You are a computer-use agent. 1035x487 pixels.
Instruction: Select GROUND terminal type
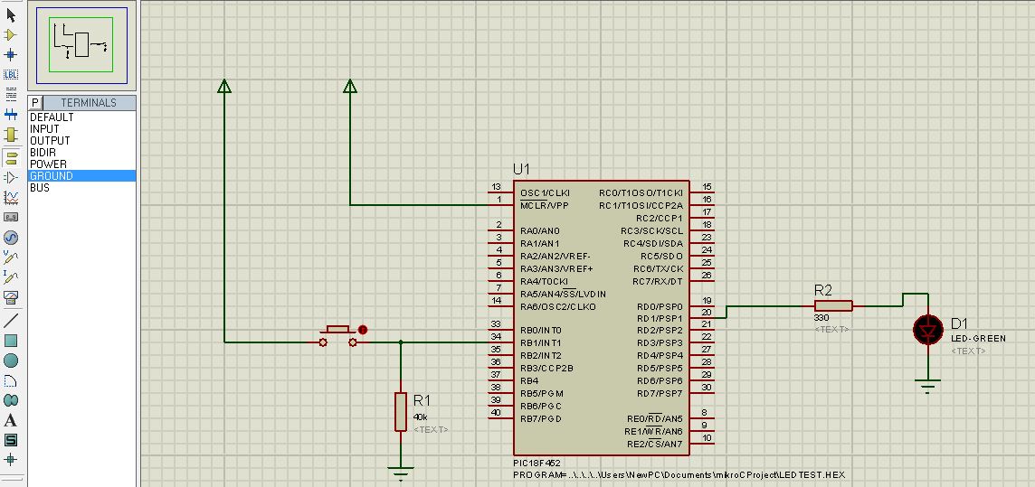coord(81,176)
